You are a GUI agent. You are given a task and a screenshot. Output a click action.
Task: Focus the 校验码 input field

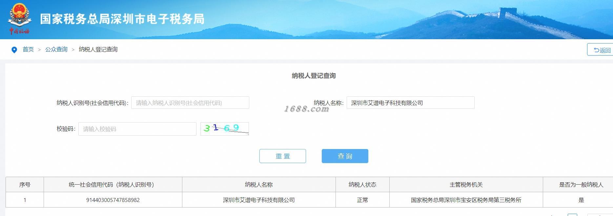[137, 129]
